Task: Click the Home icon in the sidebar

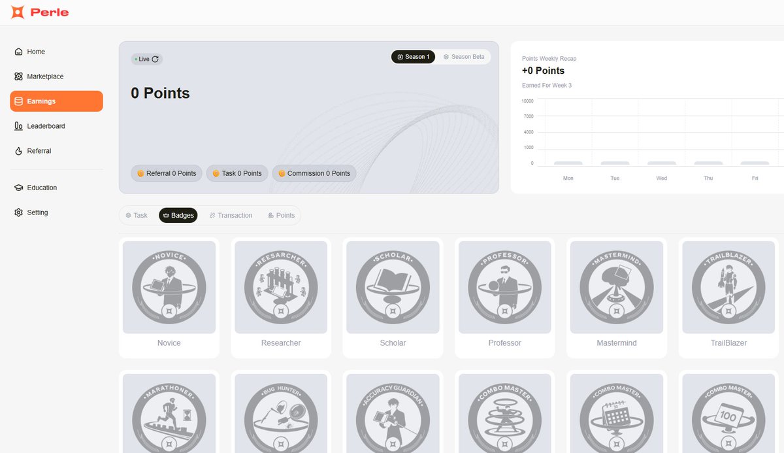Action: [18, 52]
